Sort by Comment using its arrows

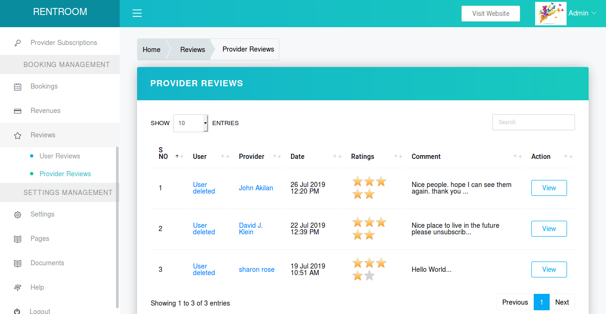(x=517, y=157)
